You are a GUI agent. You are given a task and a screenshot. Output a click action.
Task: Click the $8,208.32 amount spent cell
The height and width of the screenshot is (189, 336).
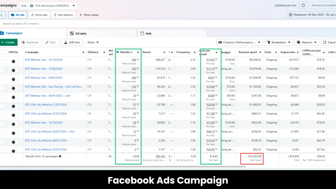tap(255, 60)
